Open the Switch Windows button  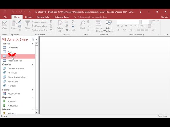pyautogui.click(x=109, y=26)
